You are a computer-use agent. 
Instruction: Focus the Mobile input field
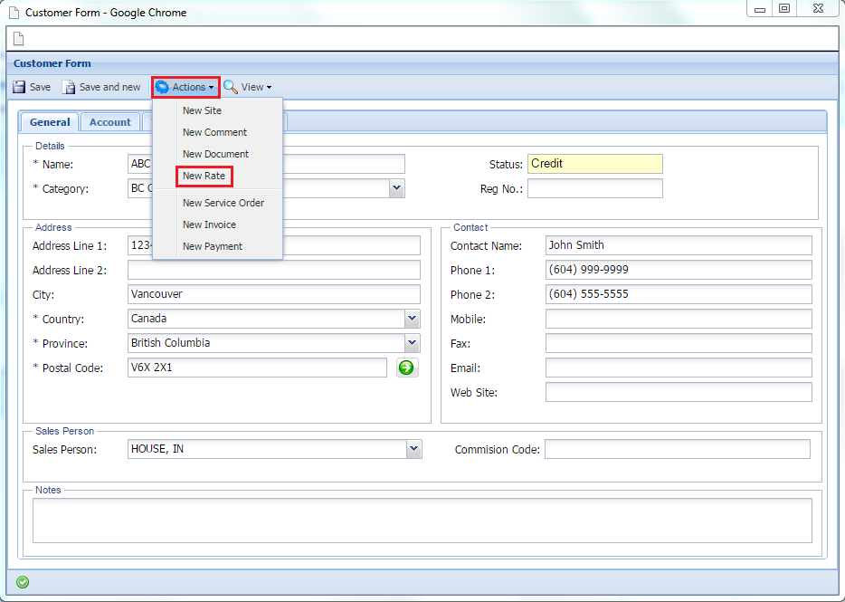[x=679, y=319]
